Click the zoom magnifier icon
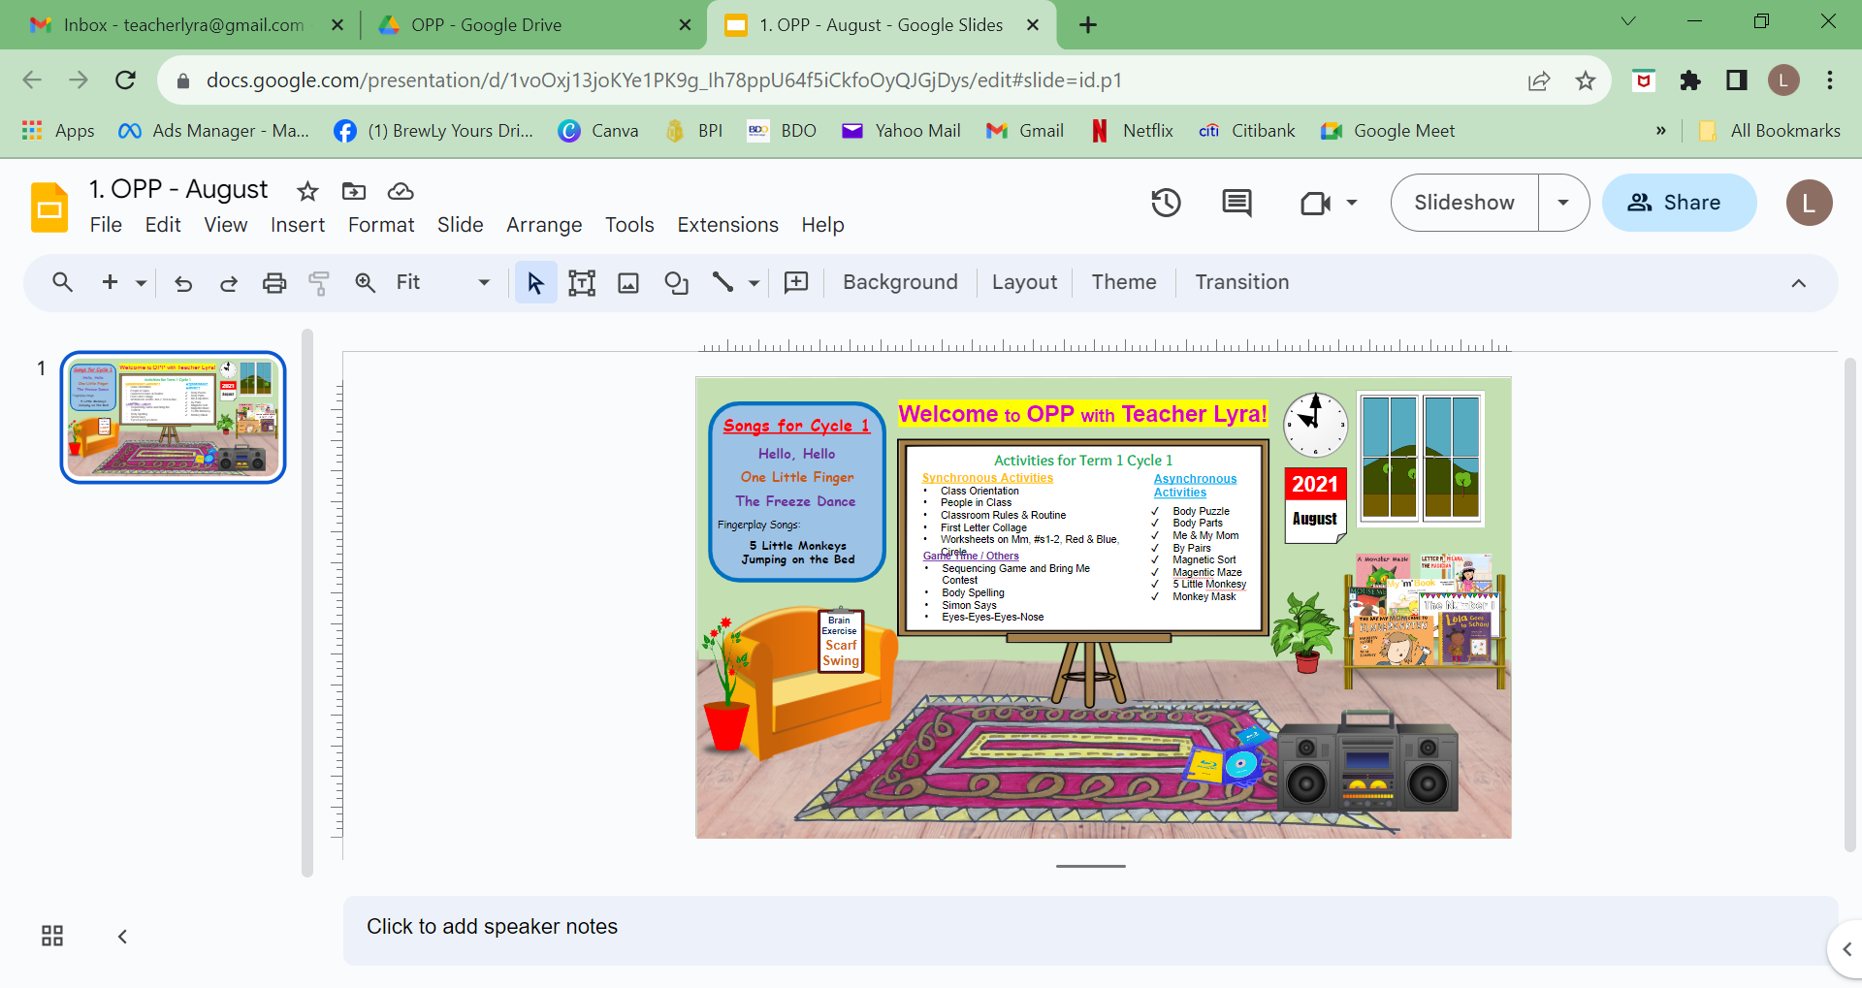Image resolution: width=1862 pixels, height=988 pixels. (366, 282)
